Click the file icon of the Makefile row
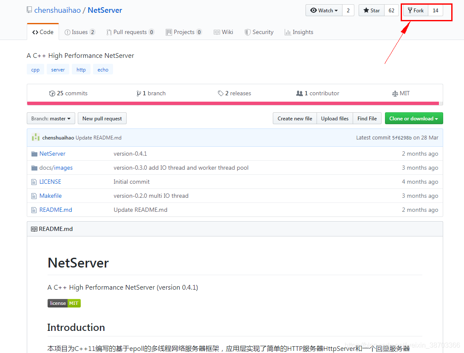The width and height of the screenshot is (464, 353). pos(34,196)
